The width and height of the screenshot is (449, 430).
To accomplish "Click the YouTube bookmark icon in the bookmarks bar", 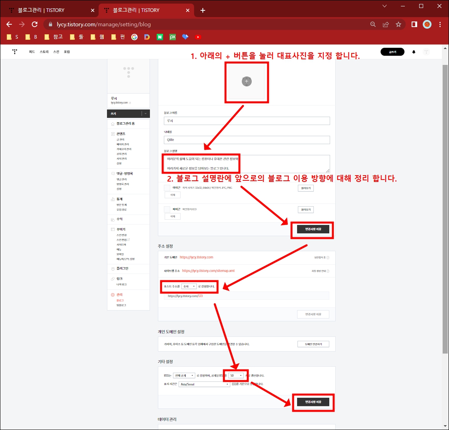I will coord(198,37).
